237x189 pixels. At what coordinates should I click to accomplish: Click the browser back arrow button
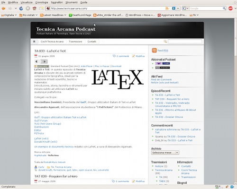click(3, 9)
